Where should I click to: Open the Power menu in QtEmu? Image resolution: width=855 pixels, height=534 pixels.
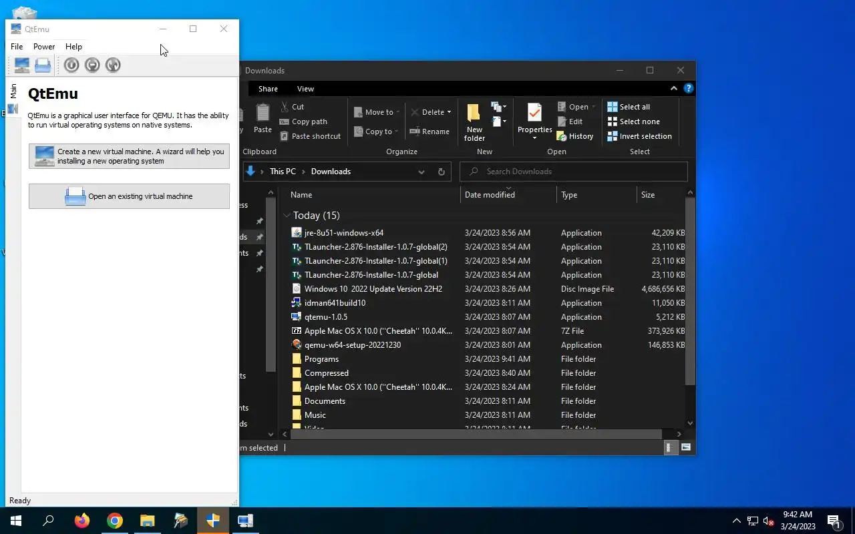[44, 47]
